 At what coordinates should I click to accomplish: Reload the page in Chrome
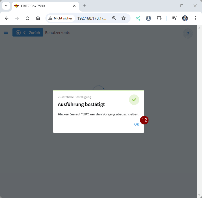point(27,18)
